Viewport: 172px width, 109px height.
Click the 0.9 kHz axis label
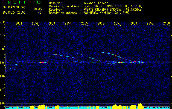tap(2, 63)
